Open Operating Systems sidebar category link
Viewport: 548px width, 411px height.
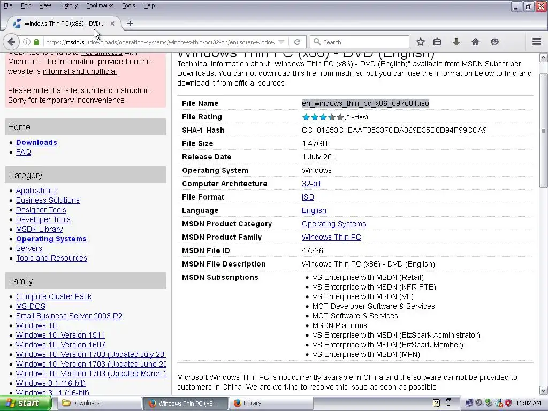(51, 239)
